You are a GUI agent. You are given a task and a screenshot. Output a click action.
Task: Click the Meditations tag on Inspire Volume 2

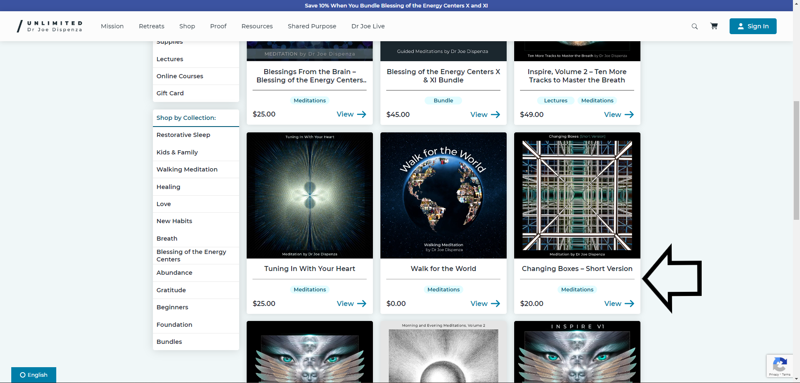(x=597, y=100)
